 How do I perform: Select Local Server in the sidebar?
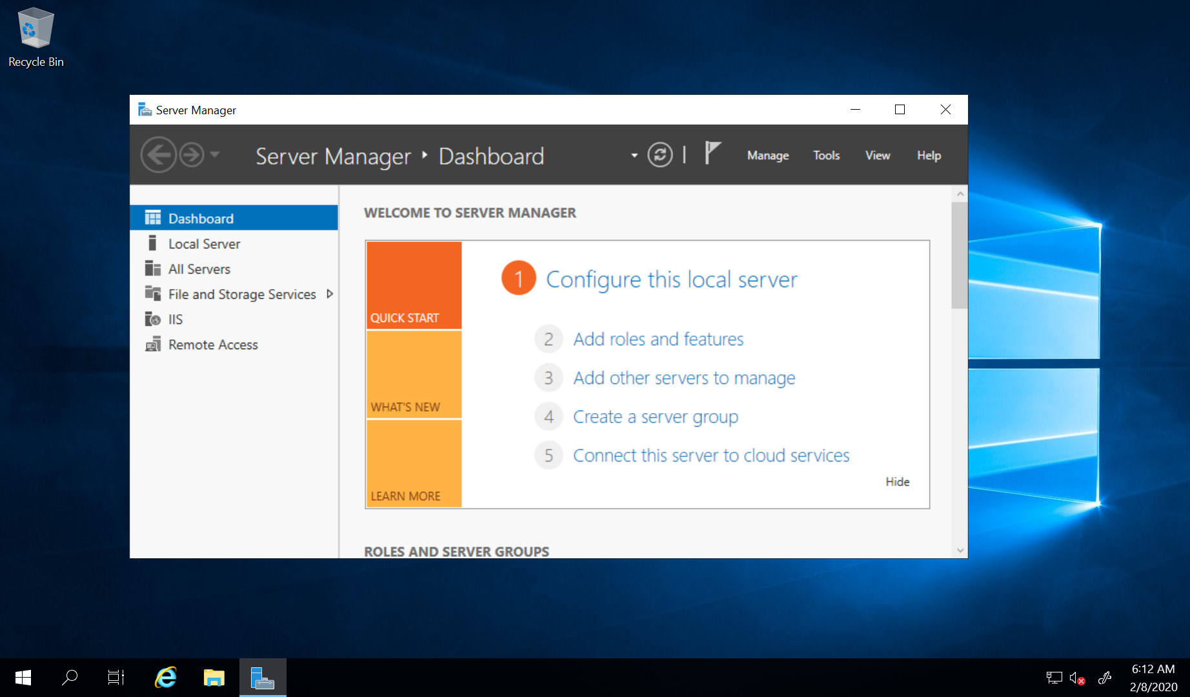point(234,243)
